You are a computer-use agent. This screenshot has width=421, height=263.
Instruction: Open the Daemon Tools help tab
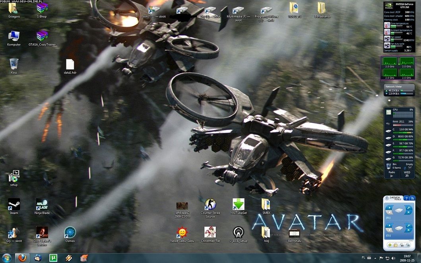click(407, 199)
